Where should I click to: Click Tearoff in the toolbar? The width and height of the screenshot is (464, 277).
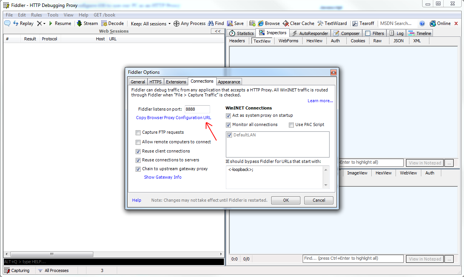click(x=363, y=23)
